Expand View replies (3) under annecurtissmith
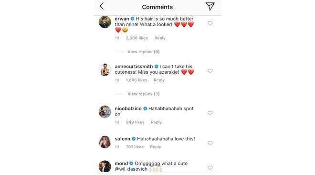Screen dimensions: 315x175 144,94
